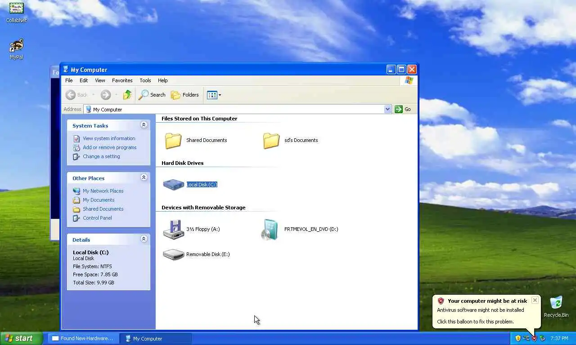The image size is (576, 345).
Task: Click the My Computer title bar icon
Action: (66, 70)
